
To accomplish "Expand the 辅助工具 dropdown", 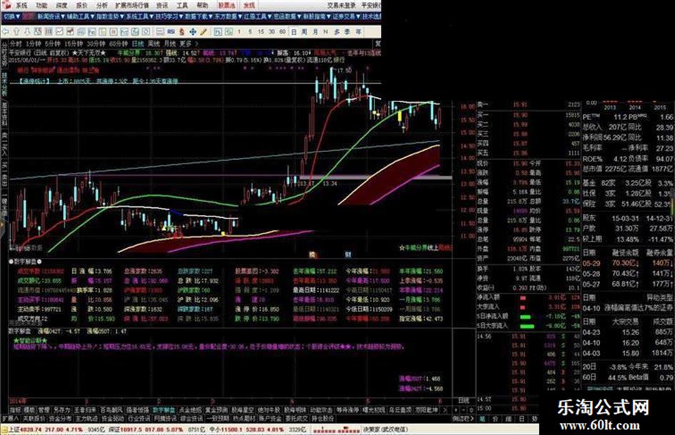I will [x=81, y=16].
